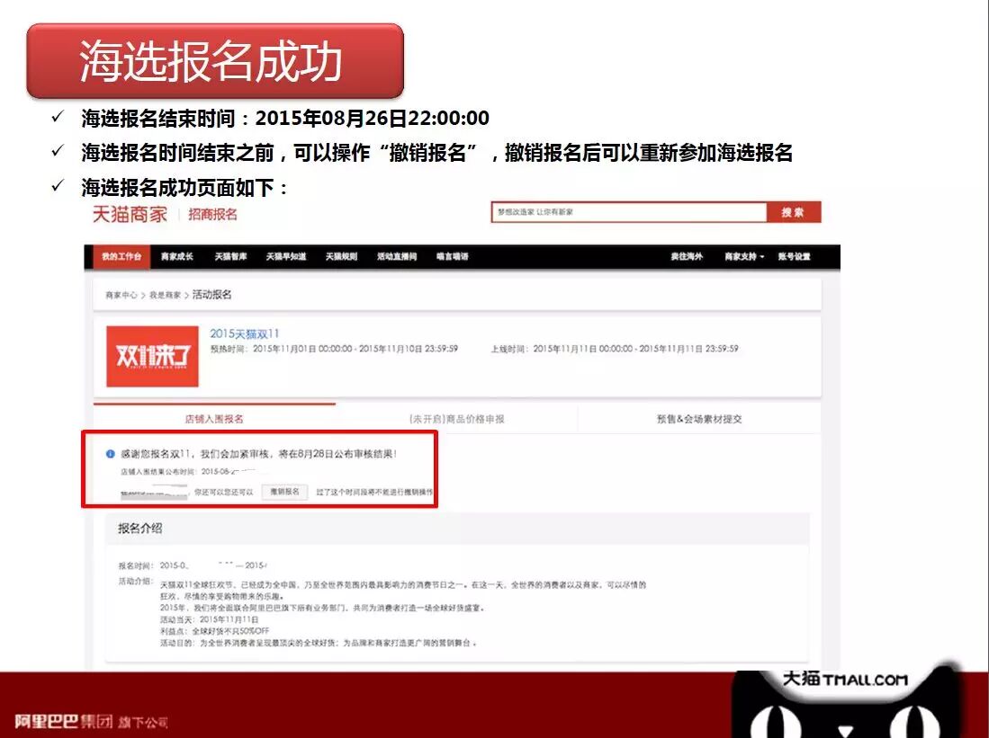Screen dimensions: 989x738
Task: Click the 撤销报名 button
Action: (284, 492)
